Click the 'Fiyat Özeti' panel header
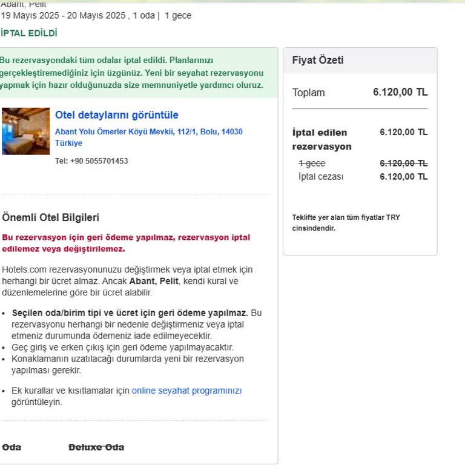This screenshot has height=465, width=465. click(318, 60)
